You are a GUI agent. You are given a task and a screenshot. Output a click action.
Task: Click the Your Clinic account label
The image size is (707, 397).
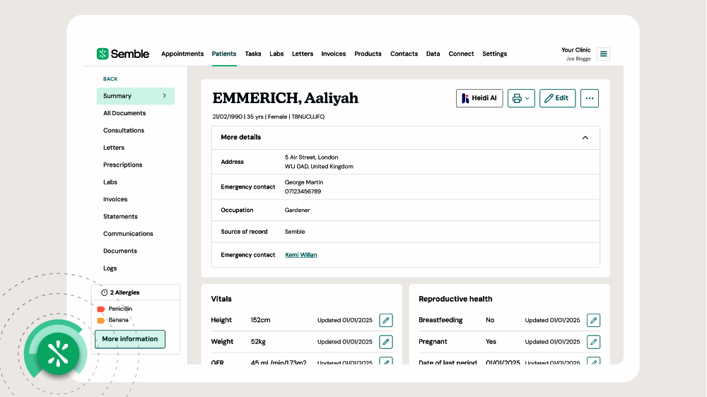tap(575, 50)
